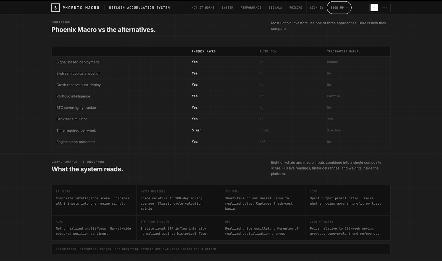The height and width of the screenshot is (261, 442).
Task: Click the 'Portfolio intelligence' row label
Action: [x=73, y=96]
